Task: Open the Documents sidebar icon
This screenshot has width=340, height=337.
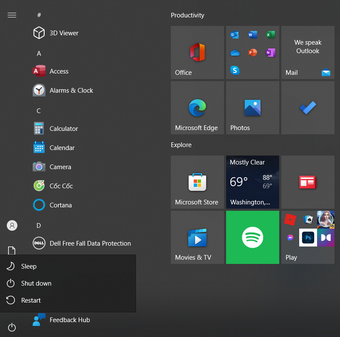Action: click(12, 250)
